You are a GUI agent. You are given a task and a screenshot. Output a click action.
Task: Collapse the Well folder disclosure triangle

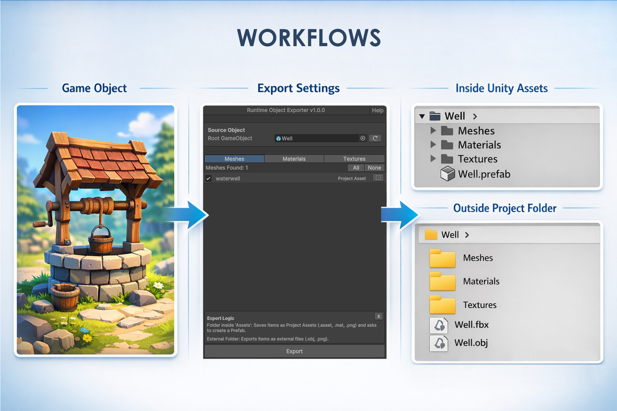pos(423,116)
